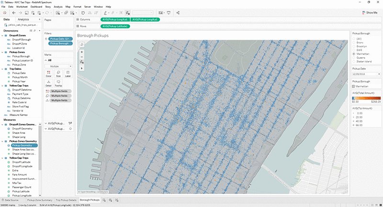Click the Dimensions view as list icon
Screen dimensions: 383x207
click(31, 31)
